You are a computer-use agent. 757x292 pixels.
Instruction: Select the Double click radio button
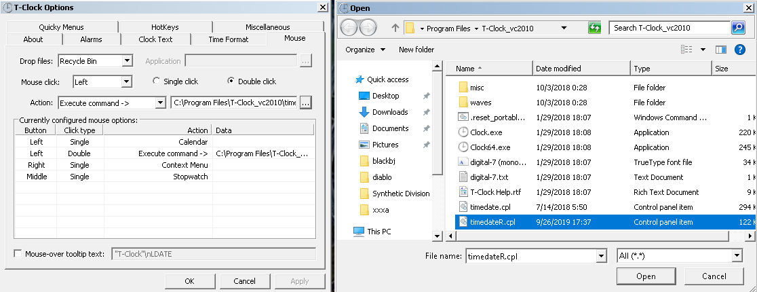(x=231, y=81)
